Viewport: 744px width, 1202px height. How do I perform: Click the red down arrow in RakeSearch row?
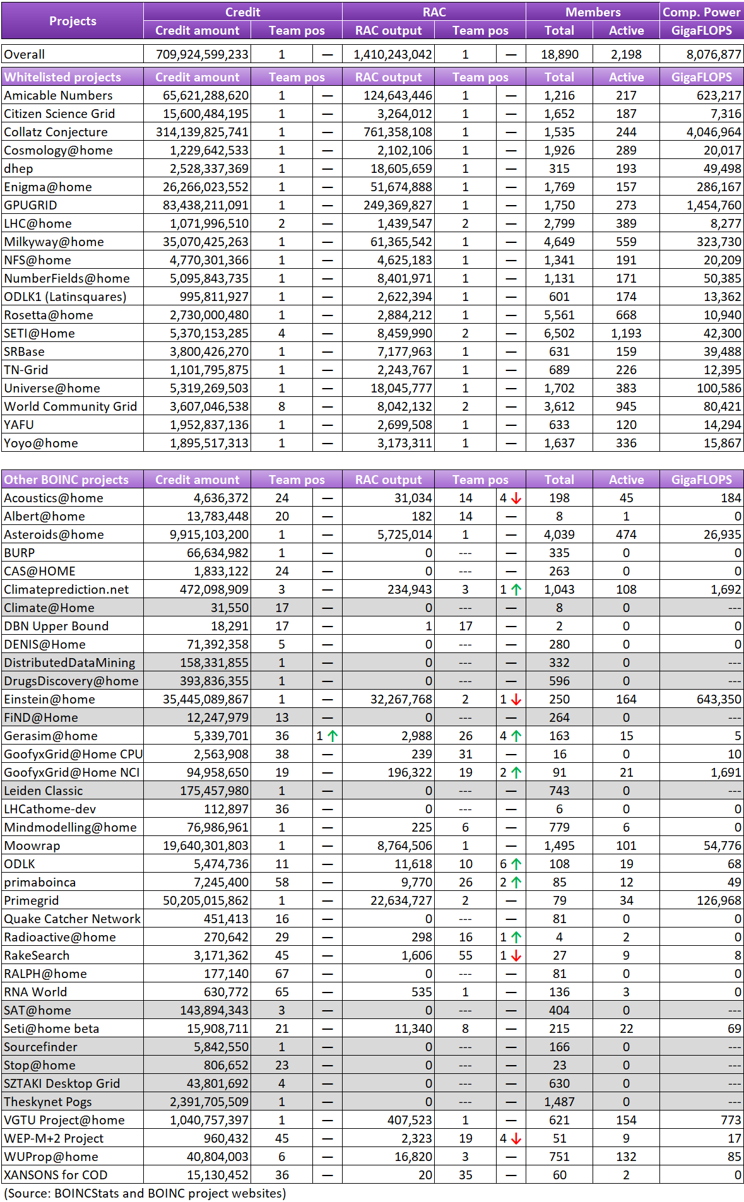coord(516,955)
